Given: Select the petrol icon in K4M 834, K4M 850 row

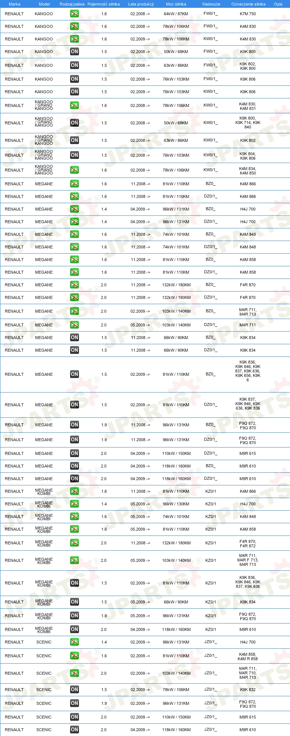Looking at the screenshot, I should tap(75, 170).
